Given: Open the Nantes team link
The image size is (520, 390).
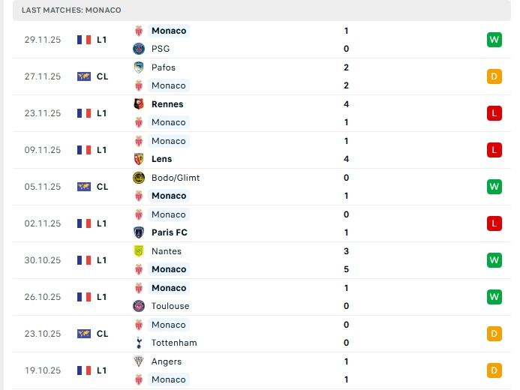Looking at the screenshot, I should pyautogui.click(x=167, y=251).
